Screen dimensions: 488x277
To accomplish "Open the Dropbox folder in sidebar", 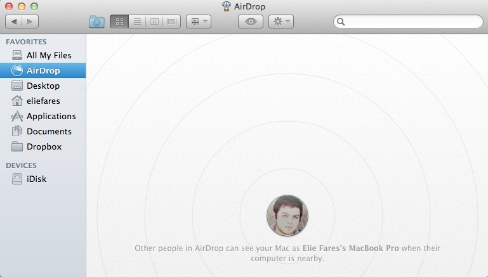I will click(44, 146).
